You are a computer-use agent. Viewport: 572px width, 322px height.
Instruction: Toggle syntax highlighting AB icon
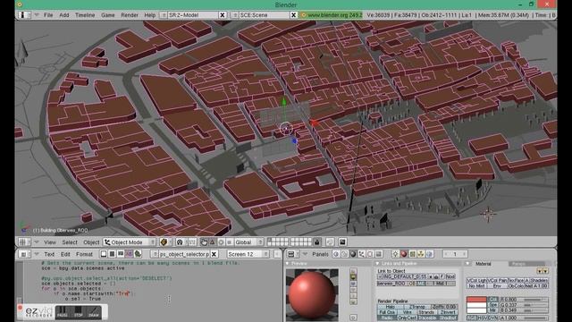[x=129, y=254]
